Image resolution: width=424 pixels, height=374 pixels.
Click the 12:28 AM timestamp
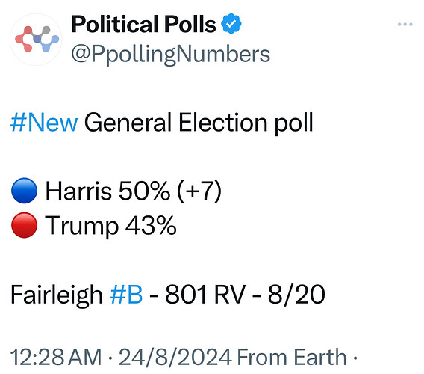56,357
